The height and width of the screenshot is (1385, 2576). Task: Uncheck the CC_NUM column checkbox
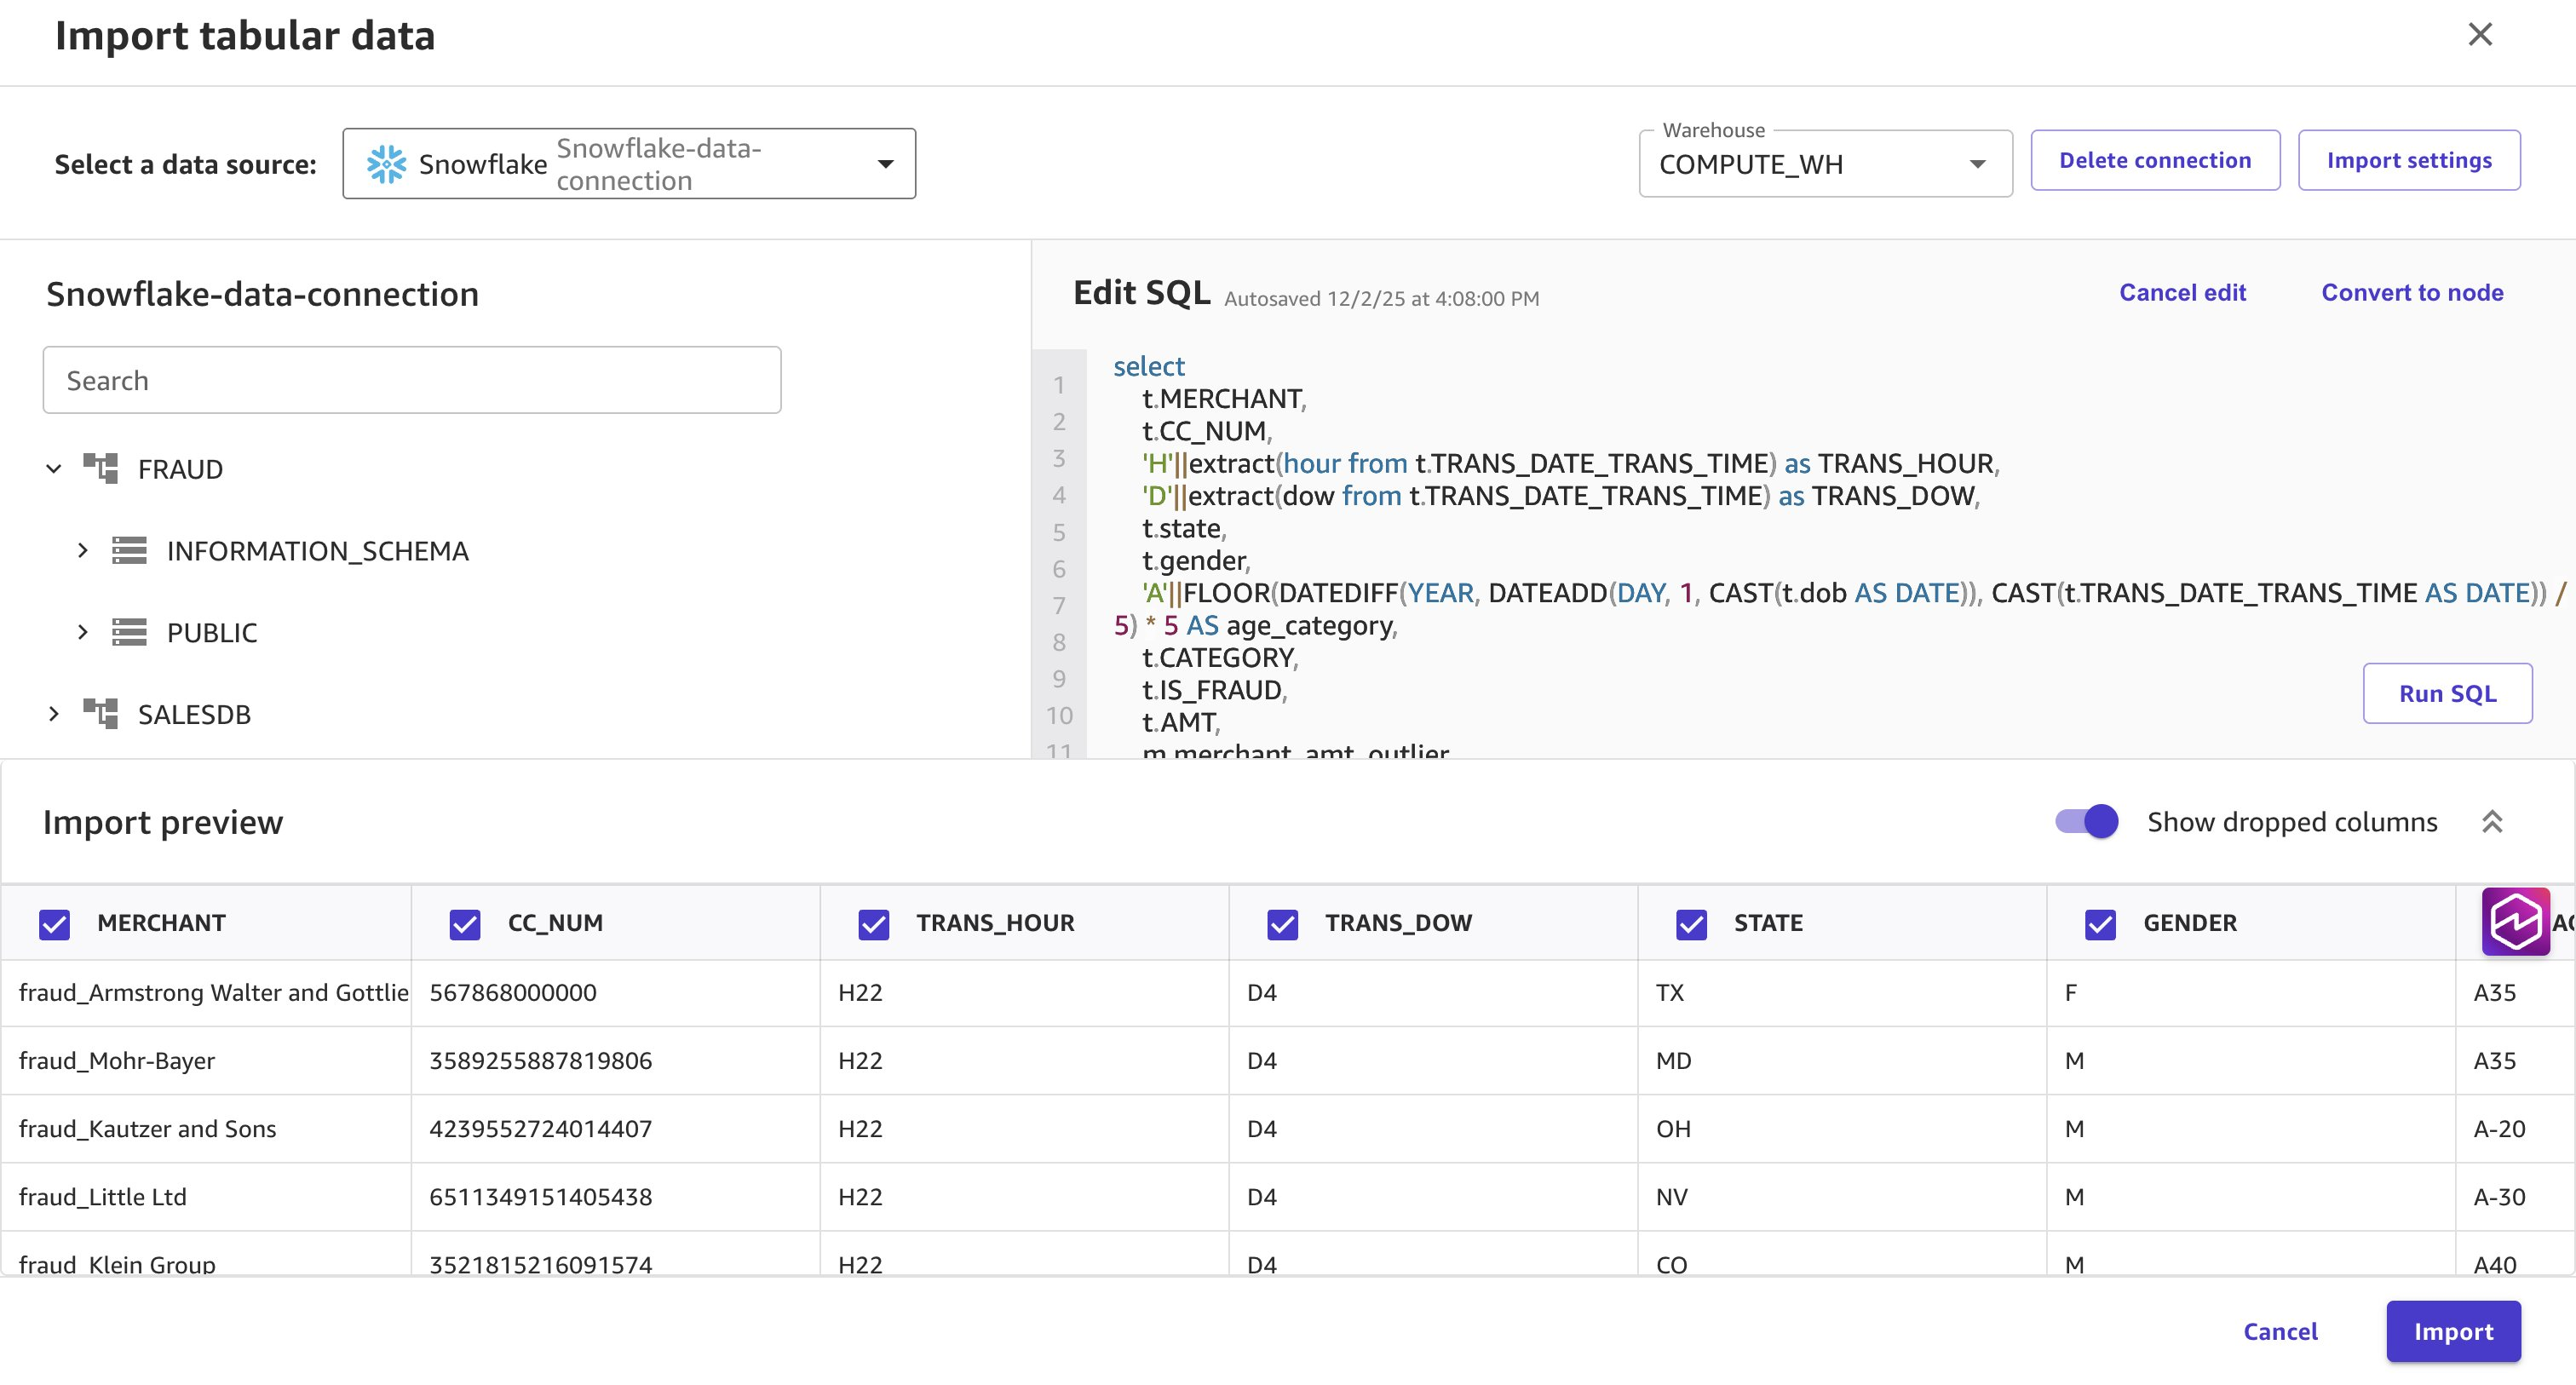(x=465, y=924)
